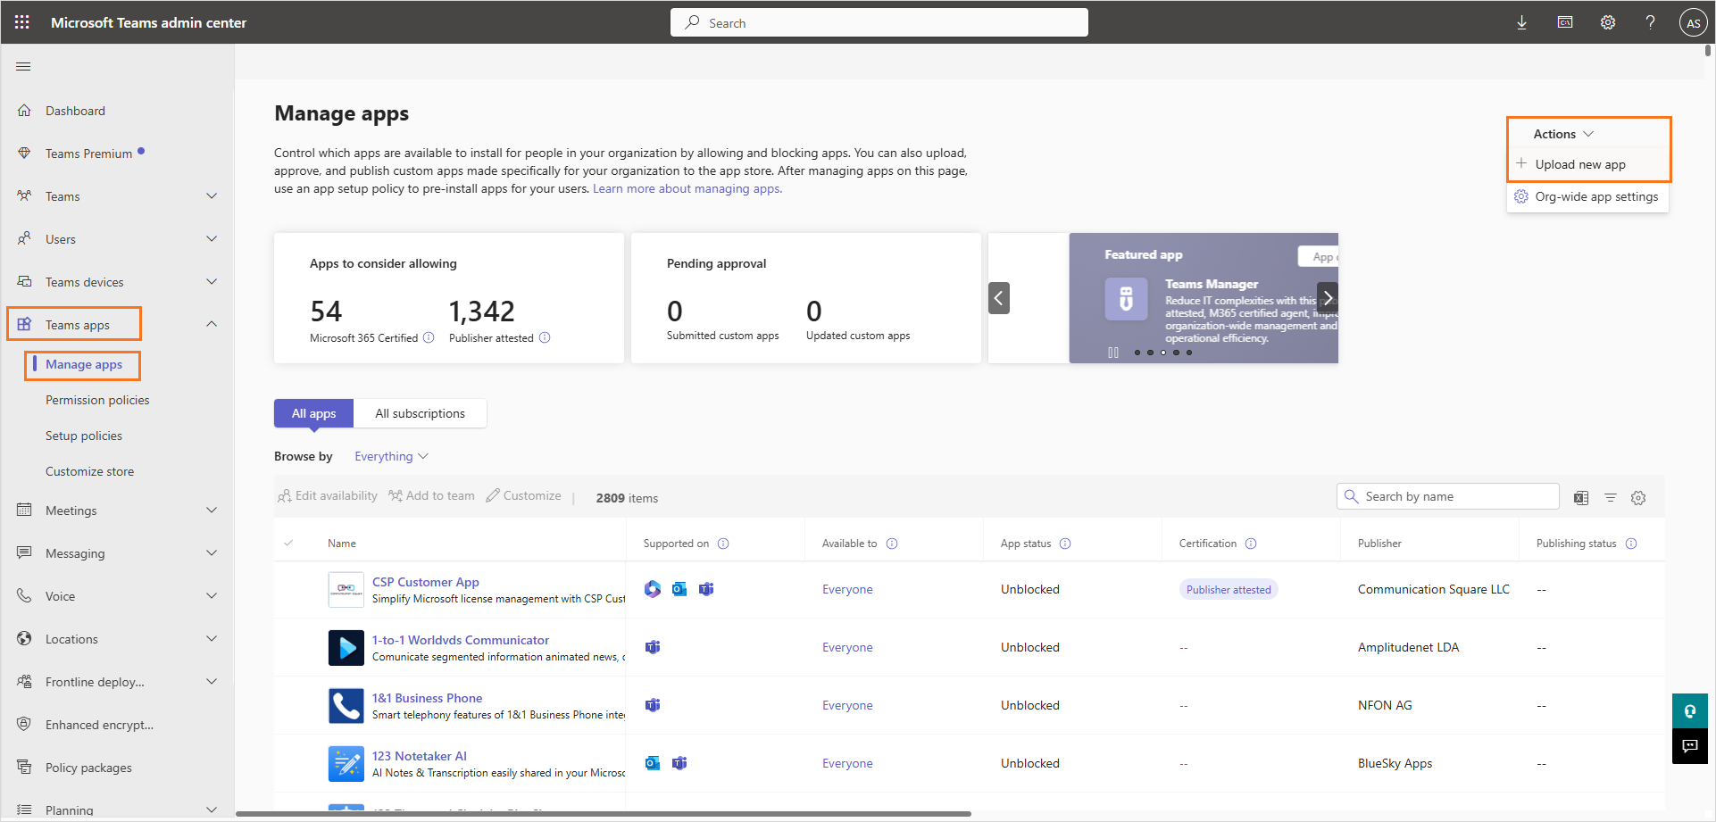Open the CSP Customer App link

point(426,582)
